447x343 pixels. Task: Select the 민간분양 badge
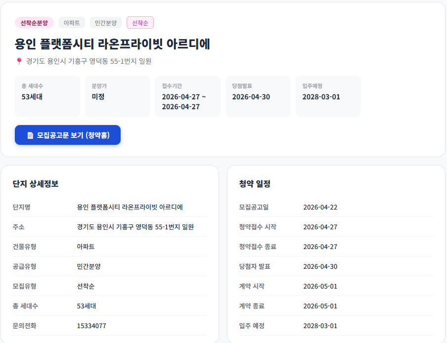coord(104,22)
